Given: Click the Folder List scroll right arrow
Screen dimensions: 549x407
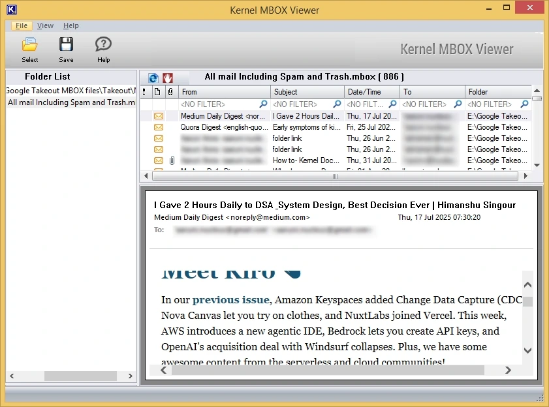Looking at the screenshot, I should (x=131, y=376).
